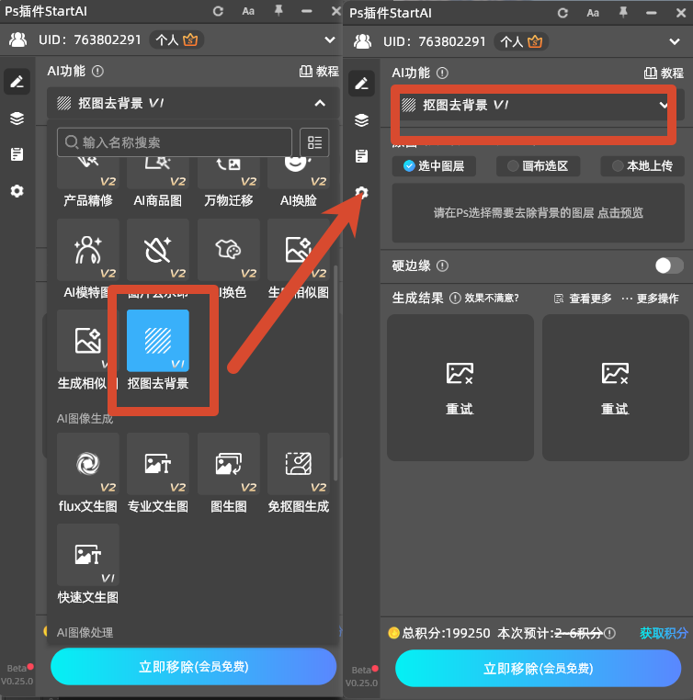Viewport: 693px width, 700px height.
Task: Open notes icon in left panel sidebar
Action: coord(17,154)
